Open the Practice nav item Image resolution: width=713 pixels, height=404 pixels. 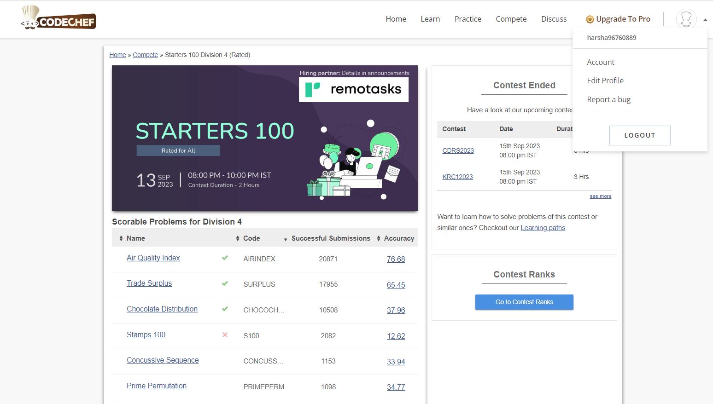point(468,19)
